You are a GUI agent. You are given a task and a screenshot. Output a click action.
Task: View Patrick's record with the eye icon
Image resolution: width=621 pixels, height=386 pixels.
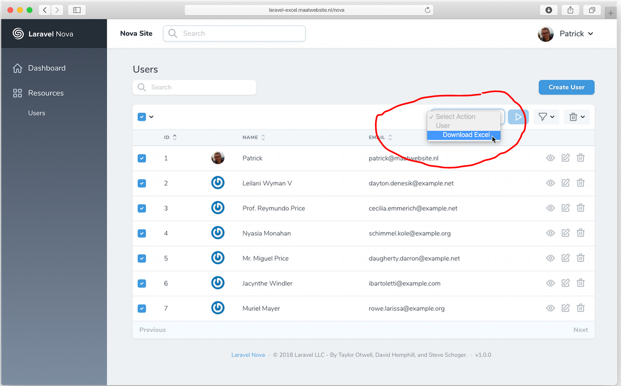point(550,158)
